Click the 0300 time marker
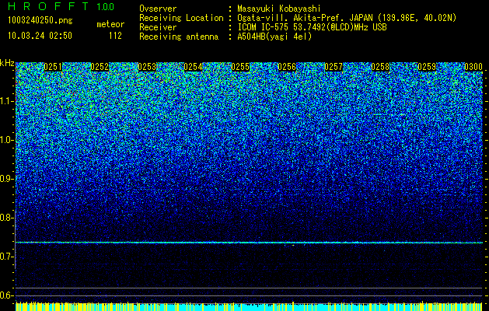The image size is (489, 311). (473, 67)
